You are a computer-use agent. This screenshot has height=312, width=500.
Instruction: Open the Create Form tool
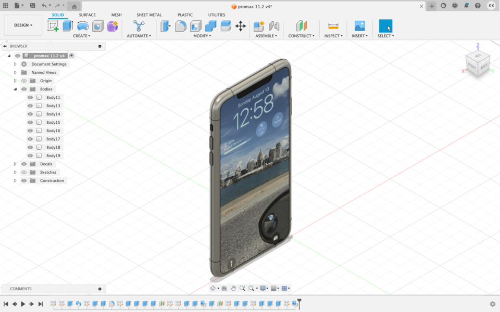(x=113, y=26)
